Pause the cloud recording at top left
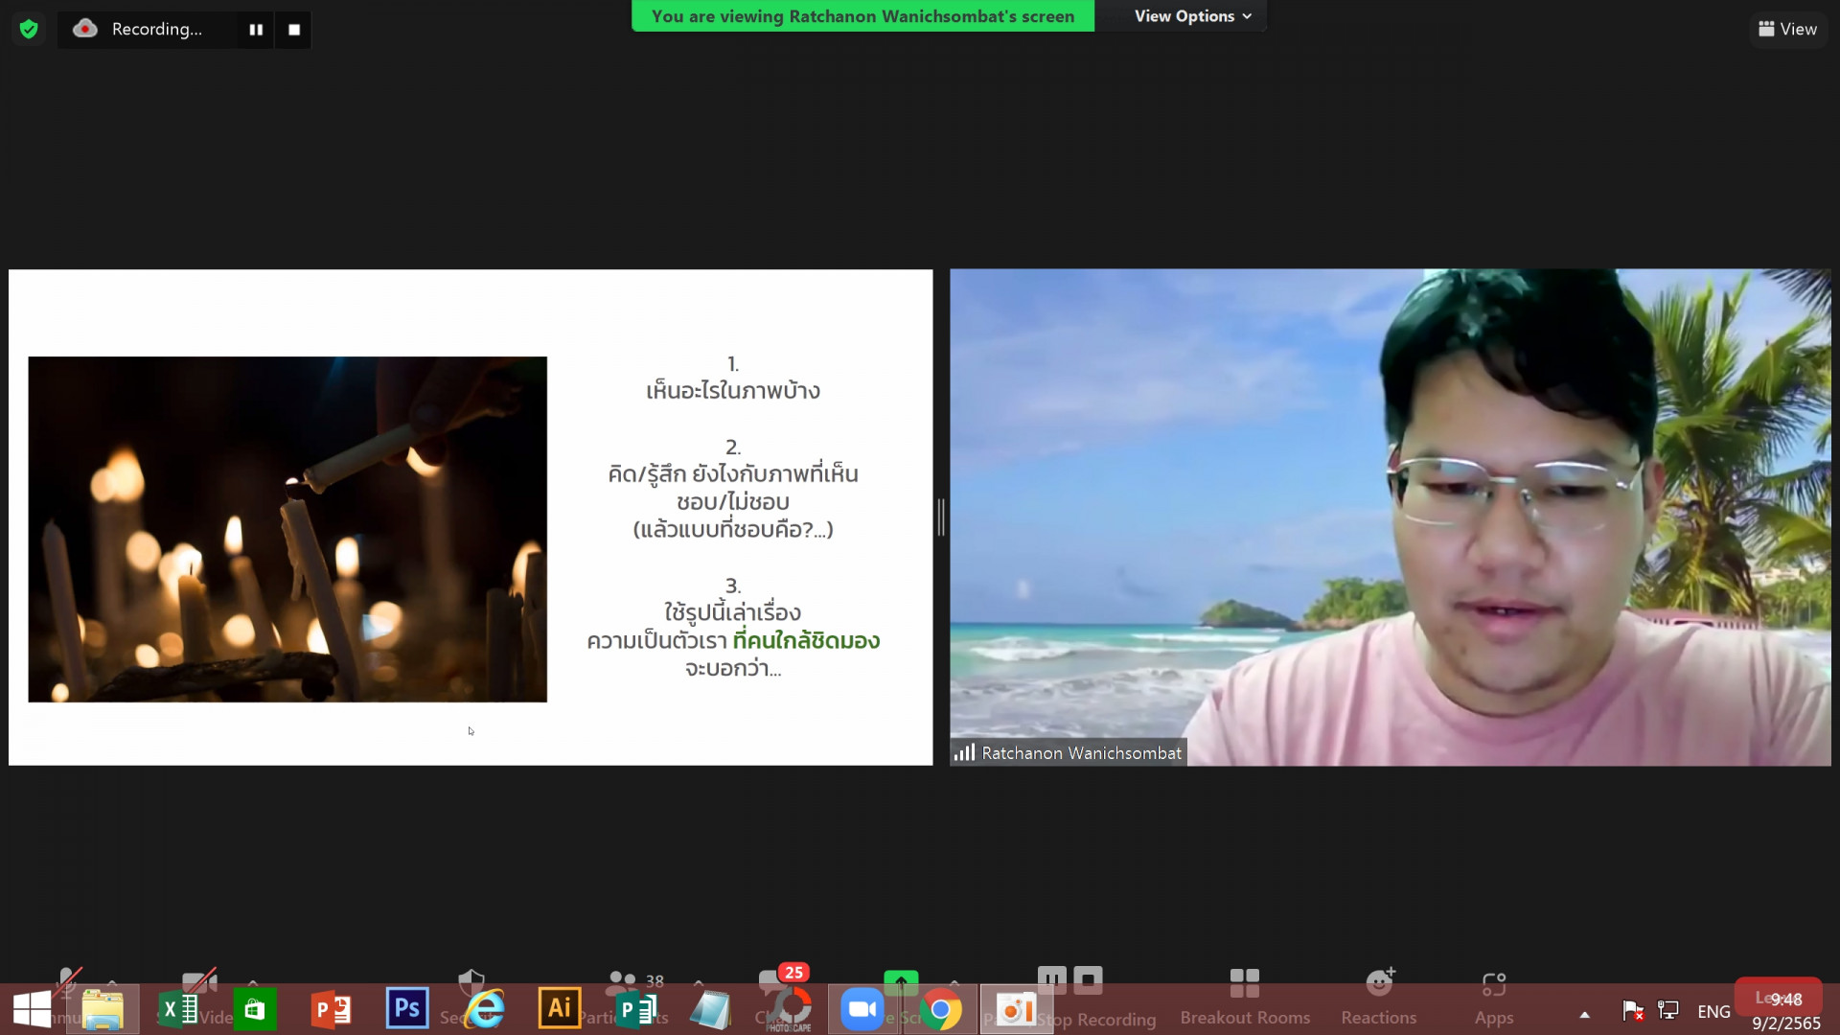The height and width of the screenshot is (1035, 1840). (x=256, y=30)
